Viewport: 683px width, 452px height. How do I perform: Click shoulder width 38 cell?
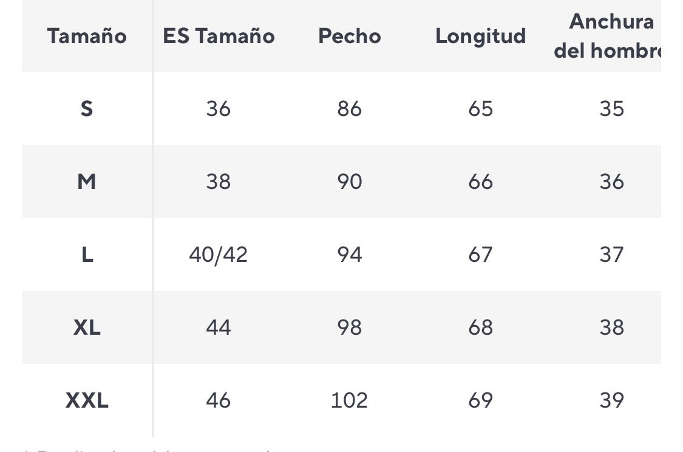pos(611,327)
